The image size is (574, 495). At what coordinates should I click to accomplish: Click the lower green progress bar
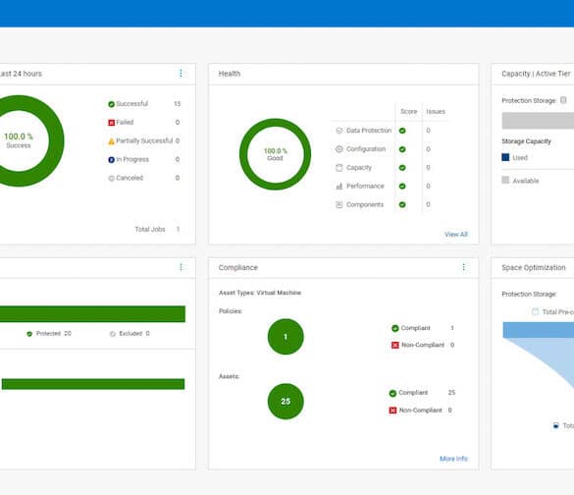tap(93, 384)
